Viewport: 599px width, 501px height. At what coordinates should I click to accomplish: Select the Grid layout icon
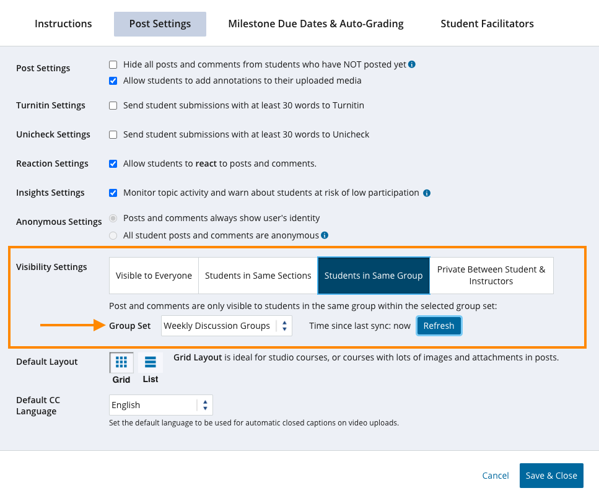(x=121, y=363)
